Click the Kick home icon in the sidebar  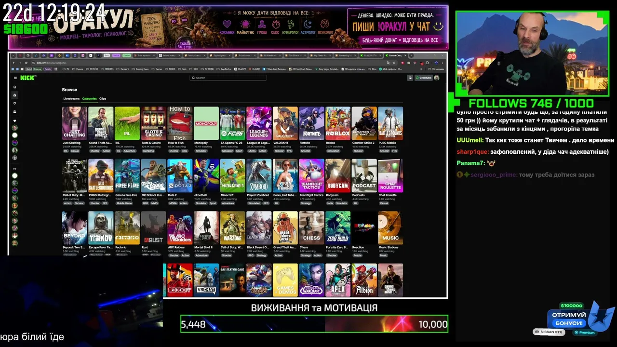point(14,87)
